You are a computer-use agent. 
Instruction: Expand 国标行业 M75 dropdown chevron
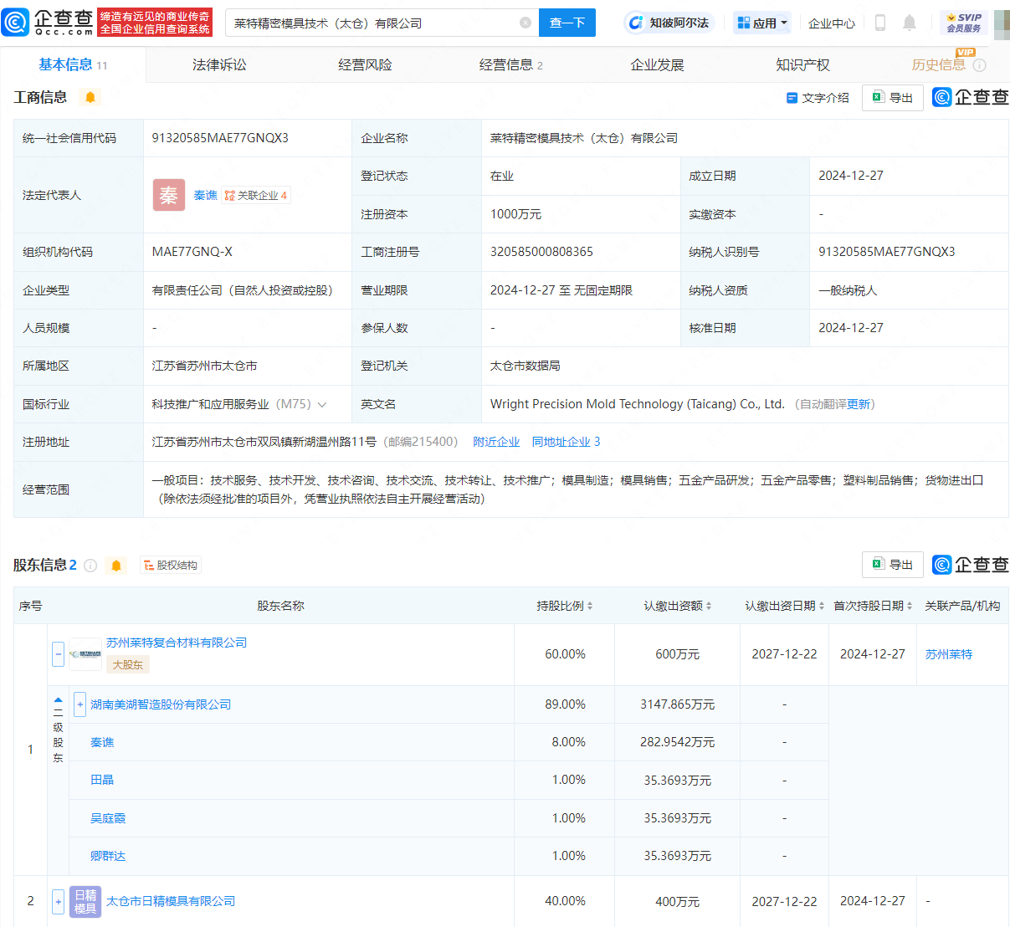coord(322,405)
